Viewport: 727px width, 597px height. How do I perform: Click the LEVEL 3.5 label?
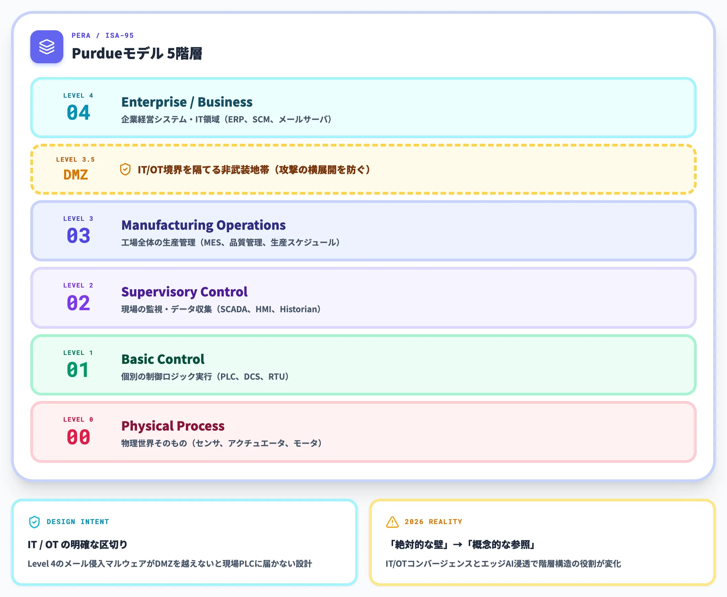pos(75,160)
